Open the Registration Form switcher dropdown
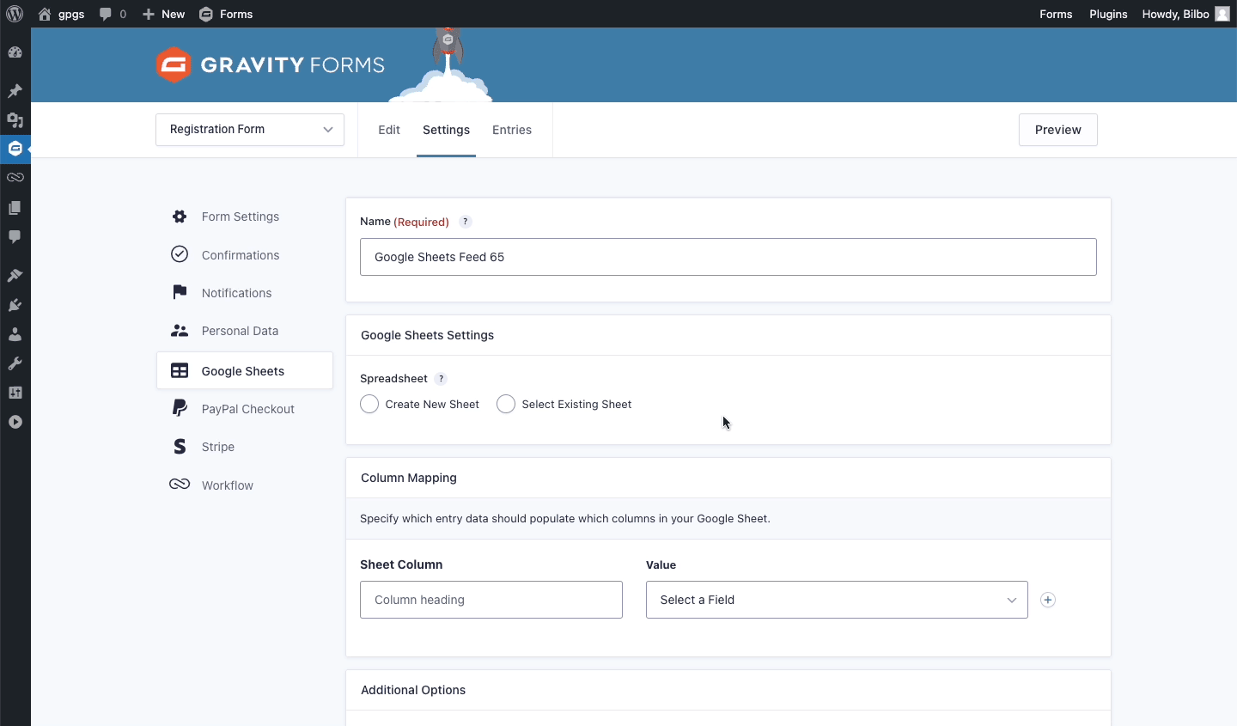Image resolution: width=1237 pixels, height=726 pixels. [250, 130]
